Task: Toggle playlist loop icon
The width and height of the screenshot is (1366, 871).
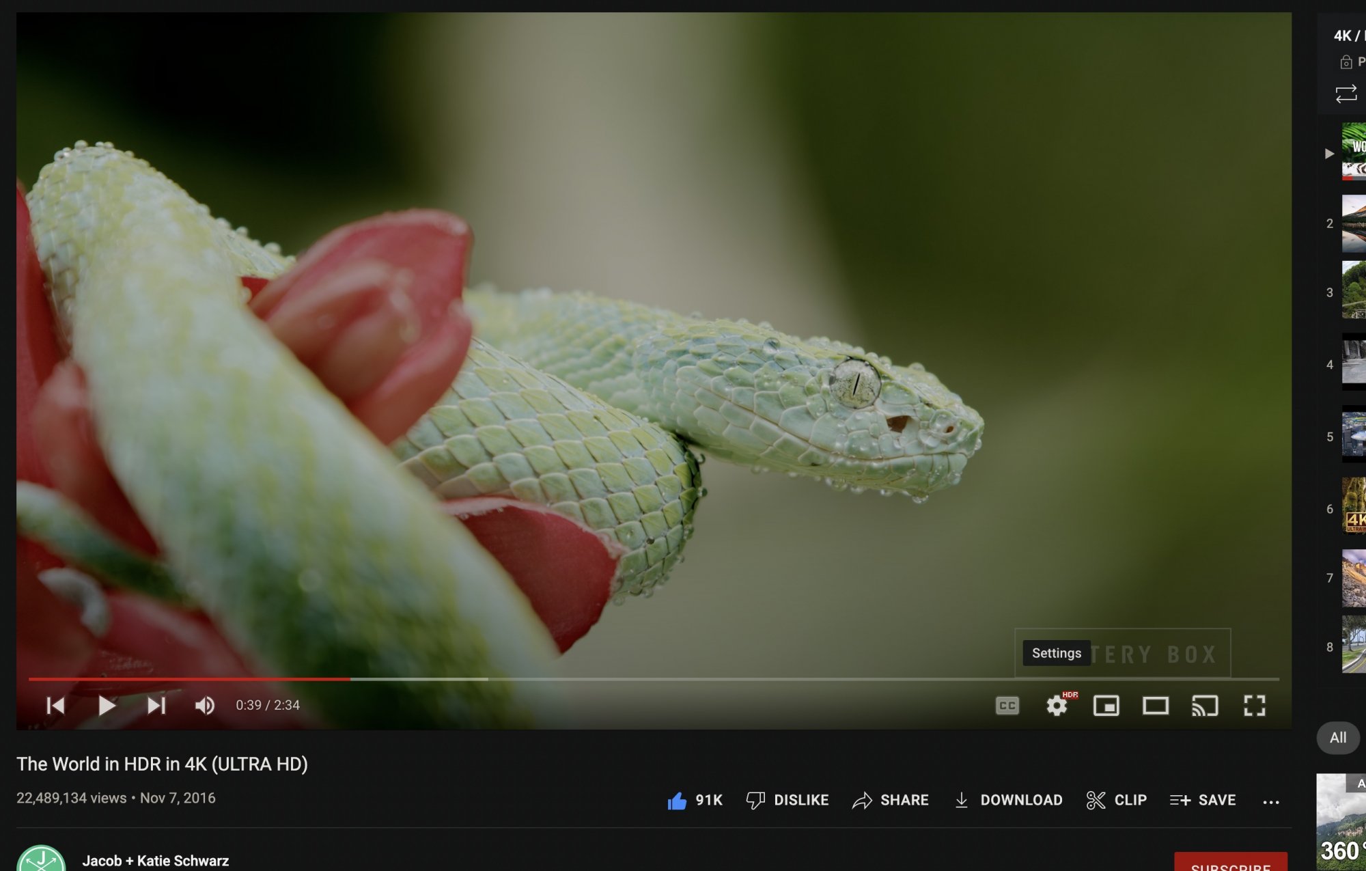Action: point(1346,94)
